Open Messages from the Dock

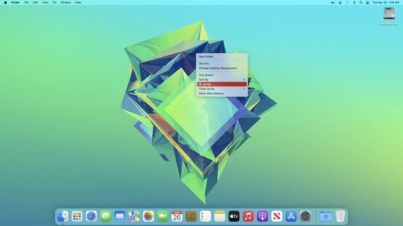(106, 216)
